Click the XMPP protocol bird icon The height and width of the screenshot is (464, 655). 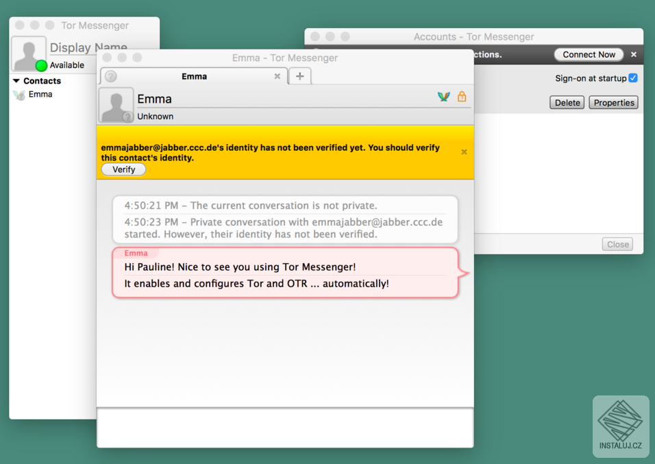pos(443,97)
